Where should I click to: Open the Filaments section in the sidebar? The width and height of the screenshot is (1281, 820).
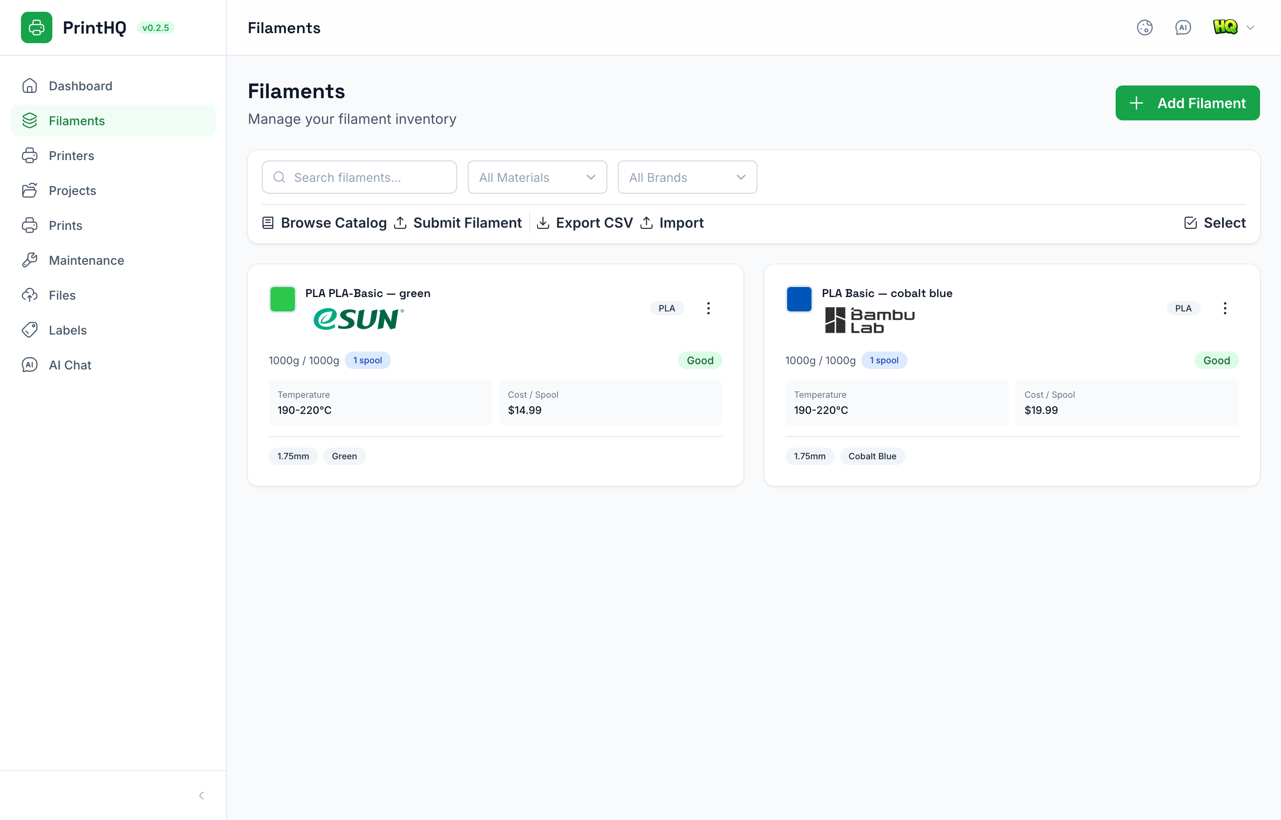77,120
